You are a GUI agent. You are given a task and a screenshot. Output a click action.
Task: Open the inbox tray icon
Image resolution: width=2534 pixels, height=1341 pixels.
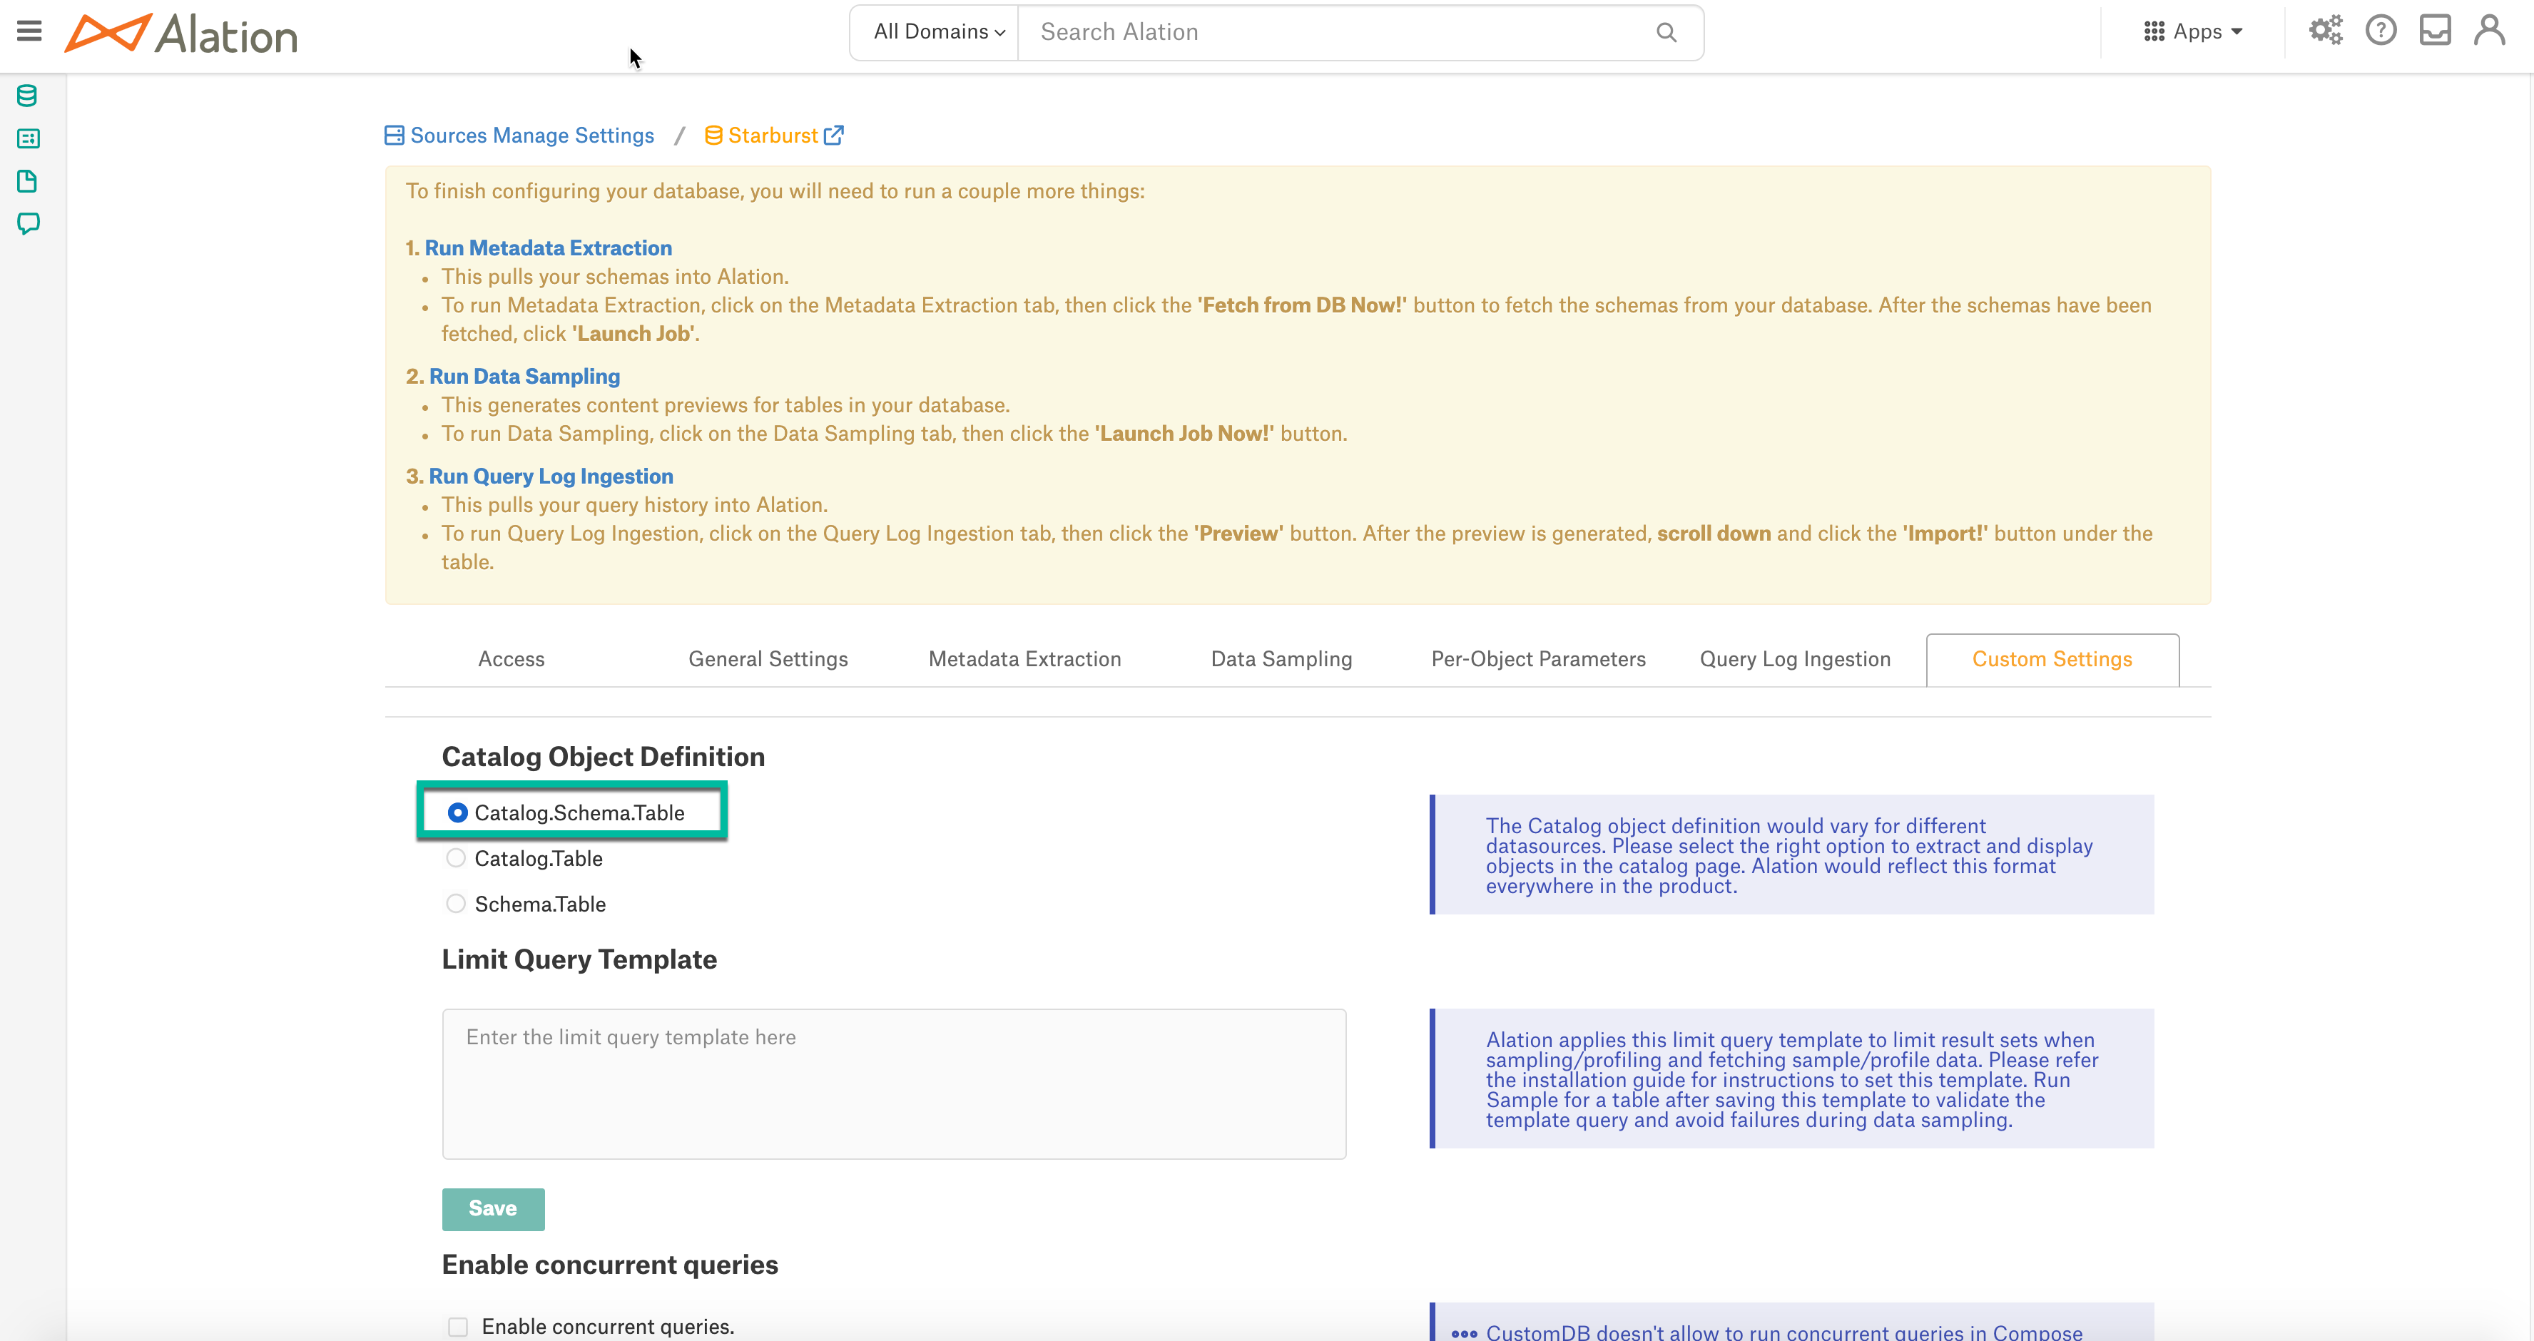pyautogui.click(x=2436, y=31)
